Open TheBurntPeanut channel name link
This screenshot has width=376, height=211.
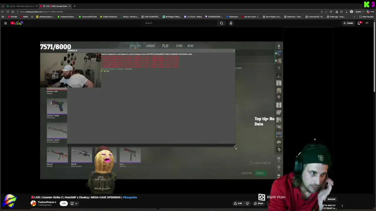point(46,202)
